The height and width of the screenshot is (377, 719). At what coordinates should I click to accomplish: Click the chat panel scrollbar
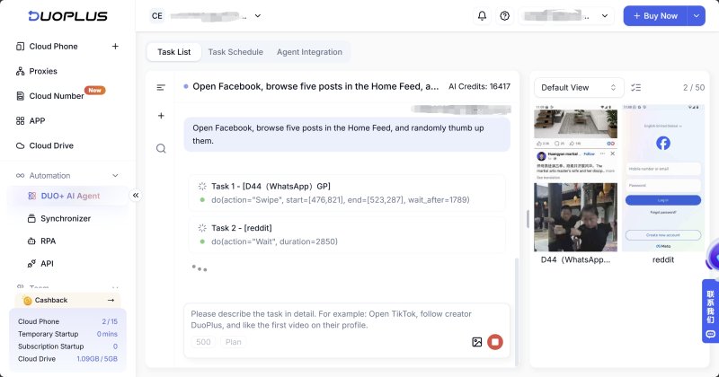[x=517, y=311]
